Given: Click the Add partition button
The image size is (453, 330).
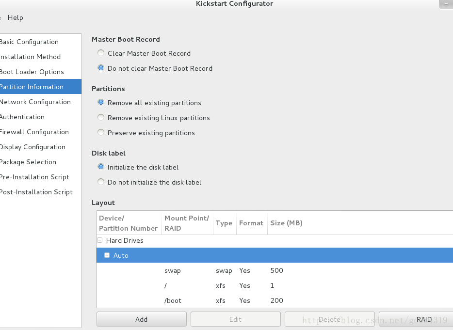Looking at the screenshot, I should [x=142, y=319].
